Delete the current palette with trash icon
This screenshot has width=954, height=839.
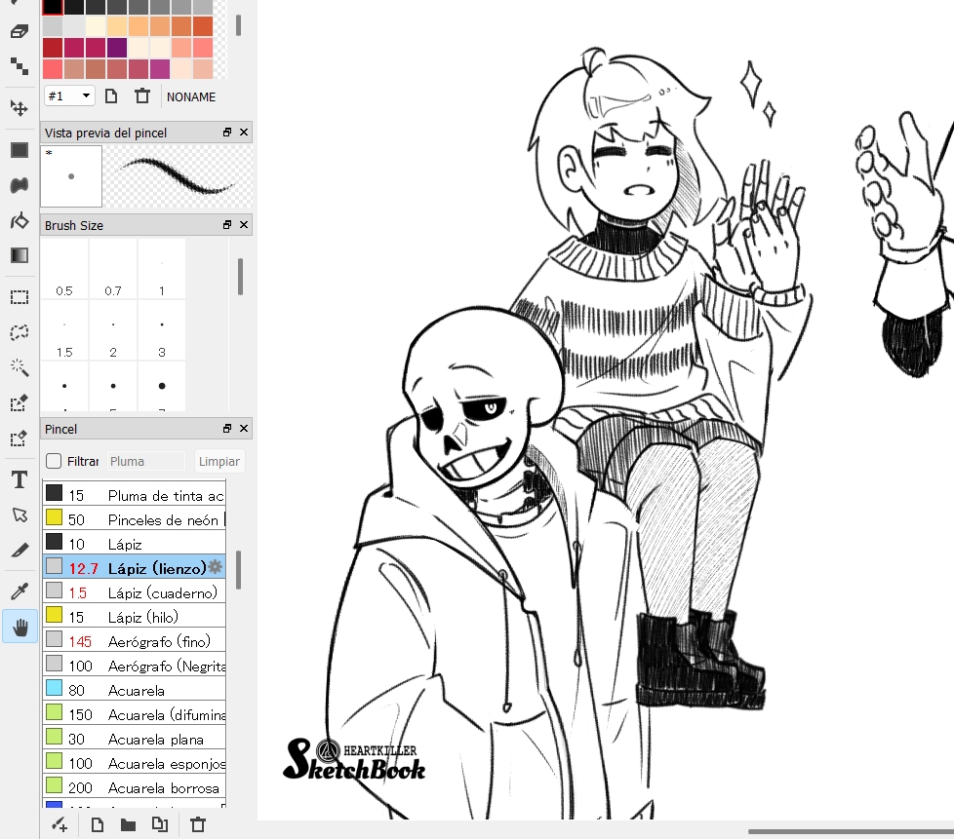click(x=142, y=95)
